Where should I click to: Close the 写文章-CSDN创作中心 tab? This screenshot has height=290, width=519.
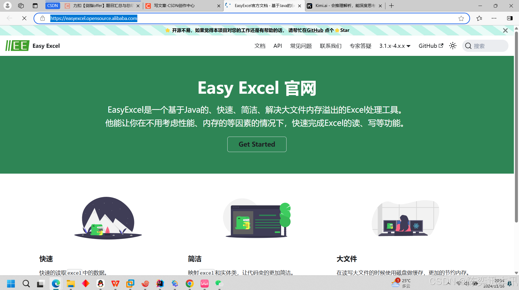coord(219,6)
